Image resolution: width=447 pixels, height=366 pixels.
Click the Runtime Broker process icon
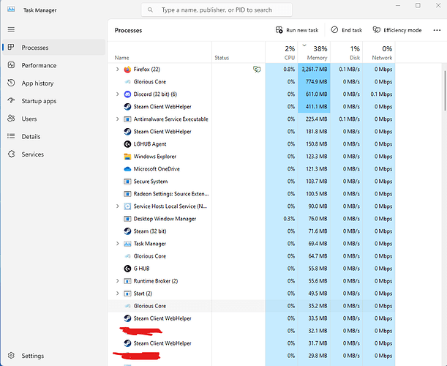pos(127,281)
